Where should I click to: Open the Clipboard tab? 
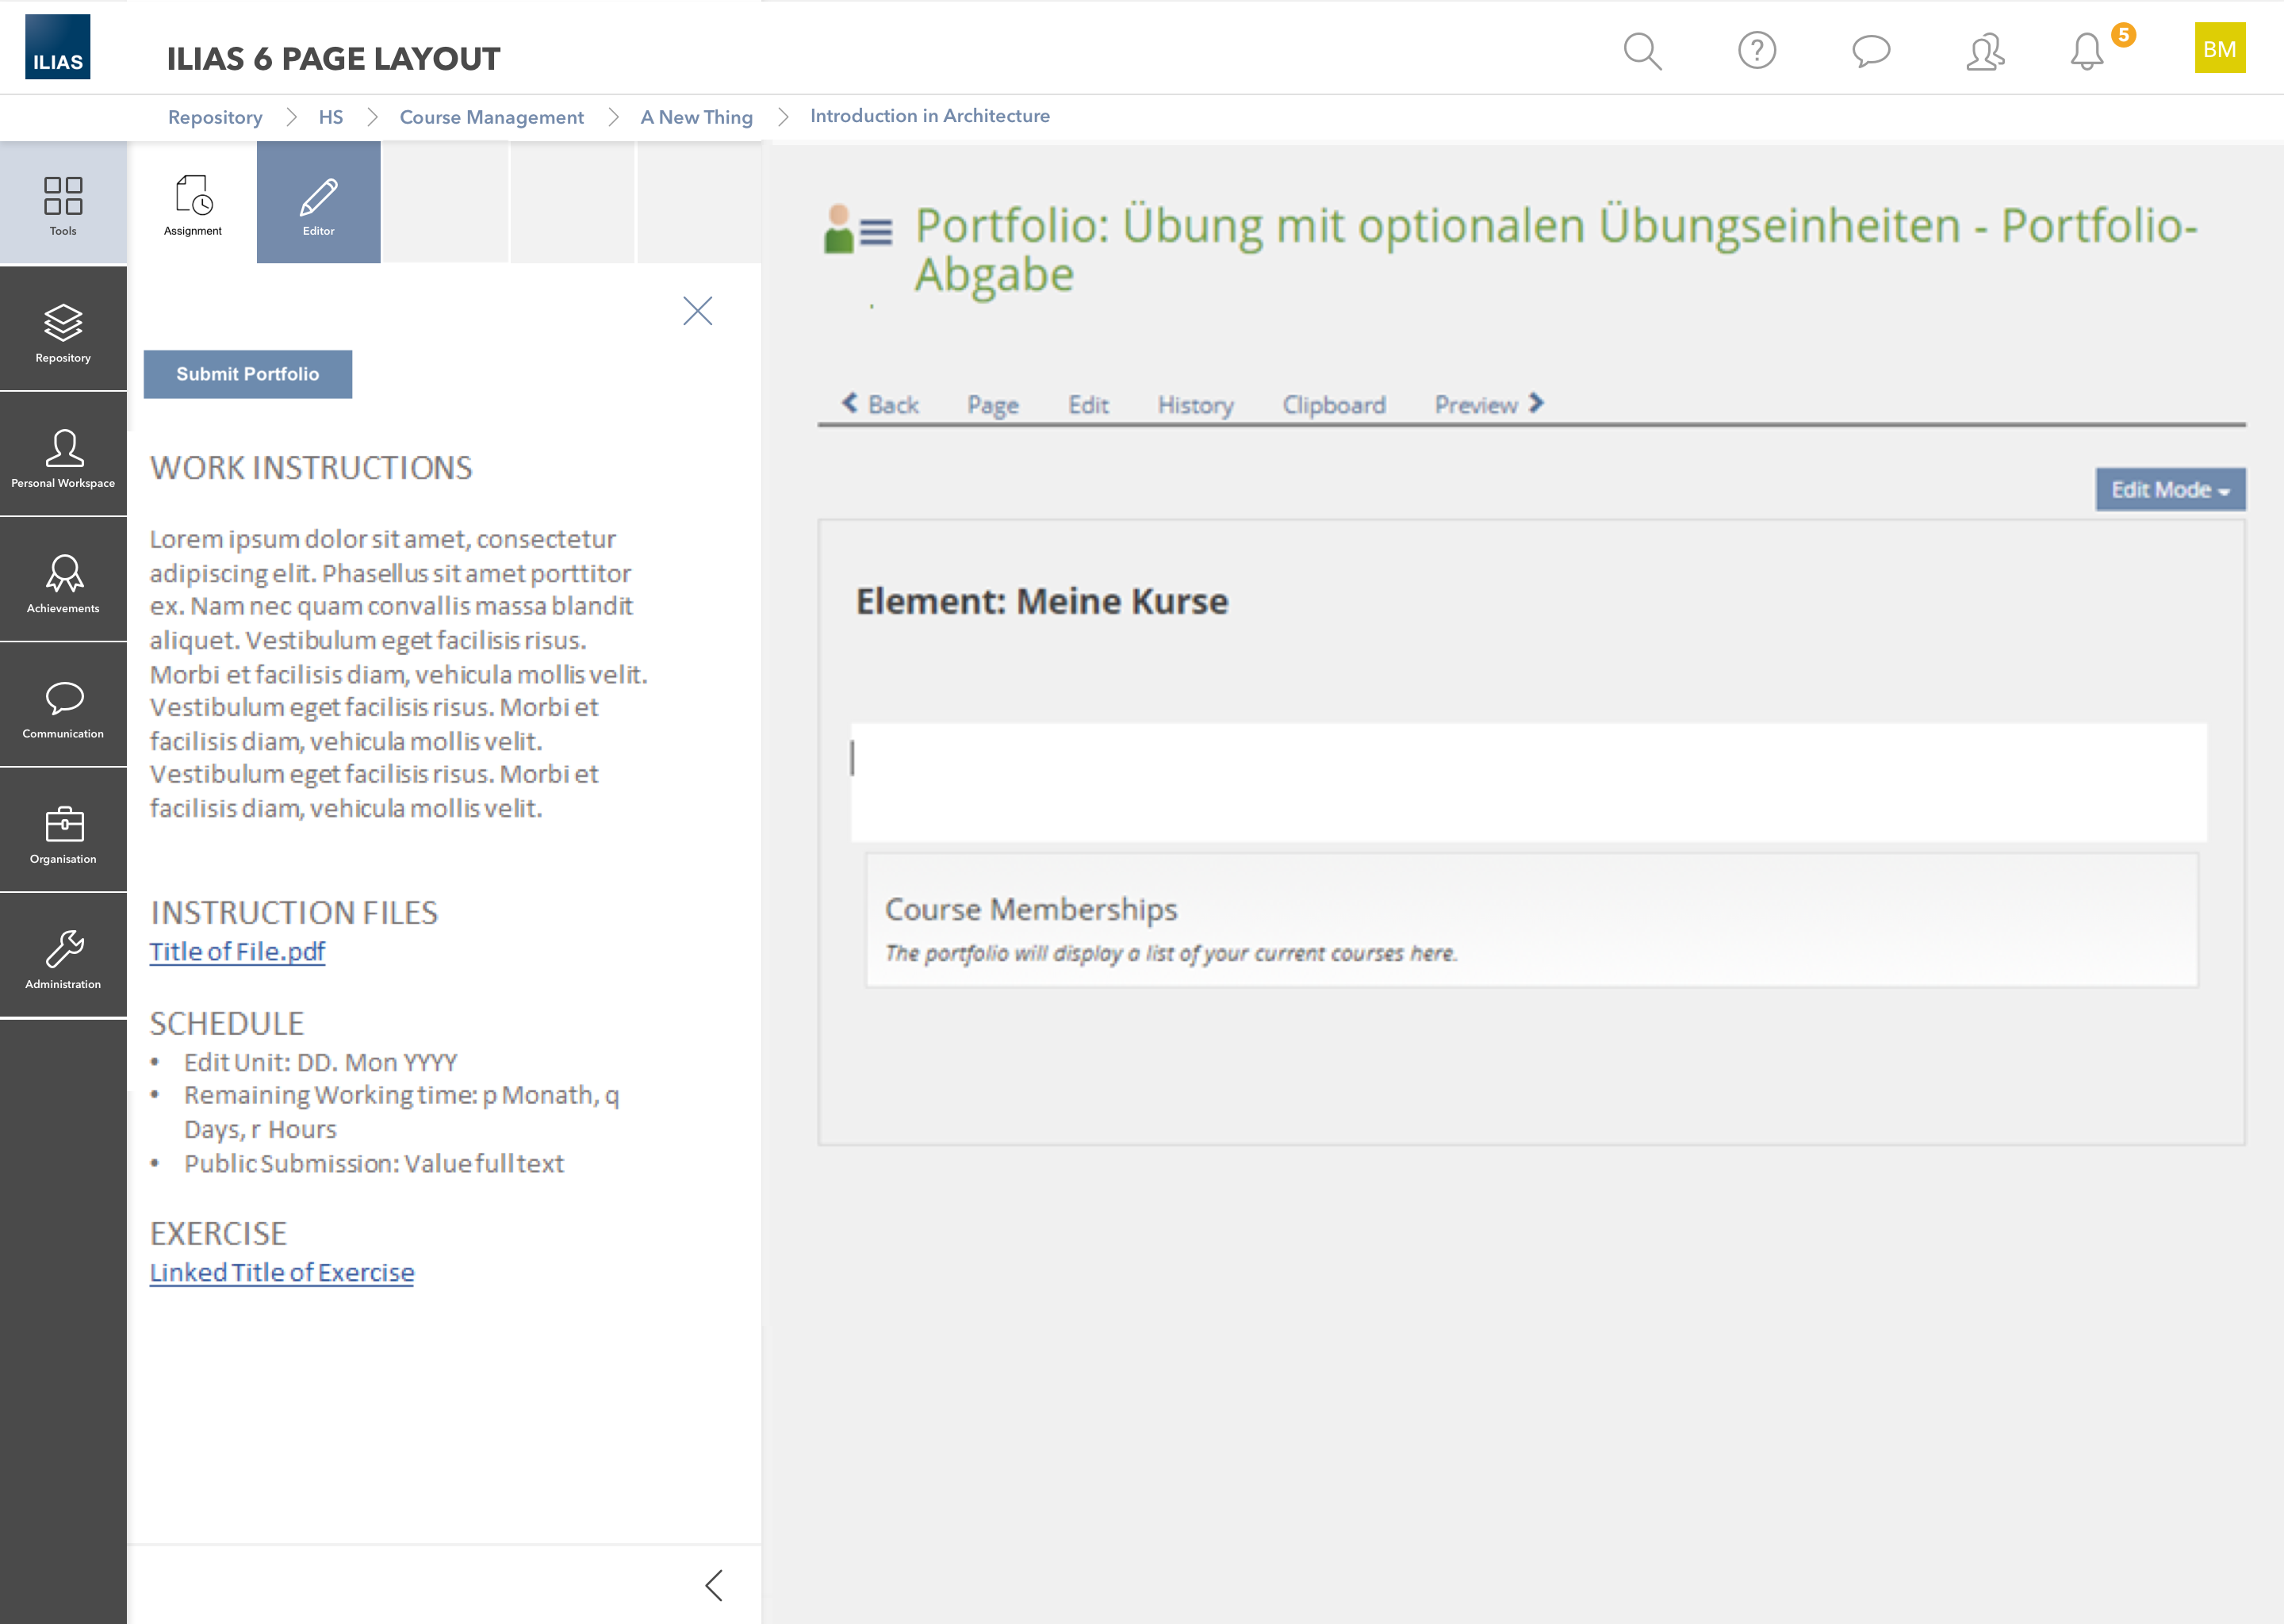pos(1333,405)
